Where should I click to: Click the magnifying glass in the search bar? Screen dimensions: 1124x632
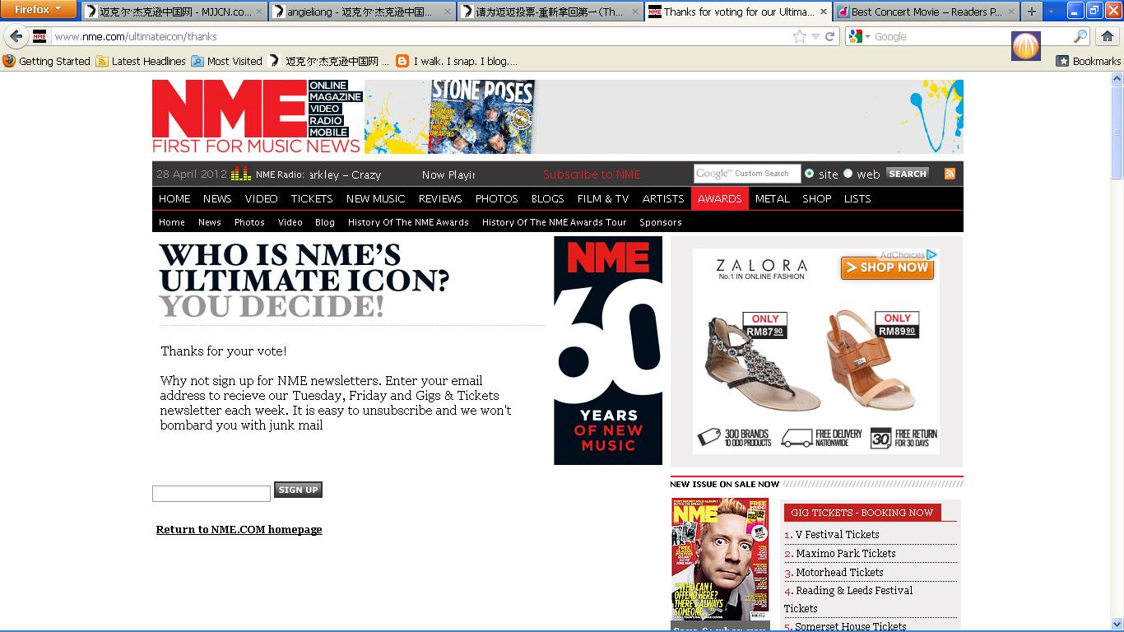pyautogui.click(x=1080, y=37)
